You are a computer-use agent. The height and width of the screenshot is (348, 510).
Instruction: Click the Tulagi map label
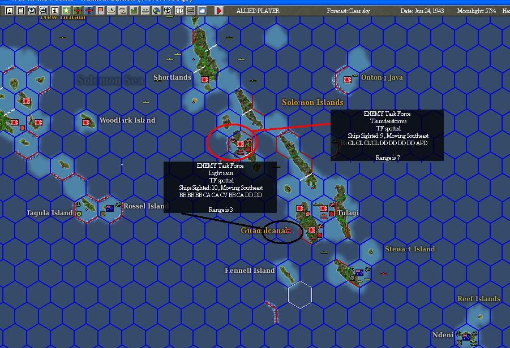(x=348, y=213)
